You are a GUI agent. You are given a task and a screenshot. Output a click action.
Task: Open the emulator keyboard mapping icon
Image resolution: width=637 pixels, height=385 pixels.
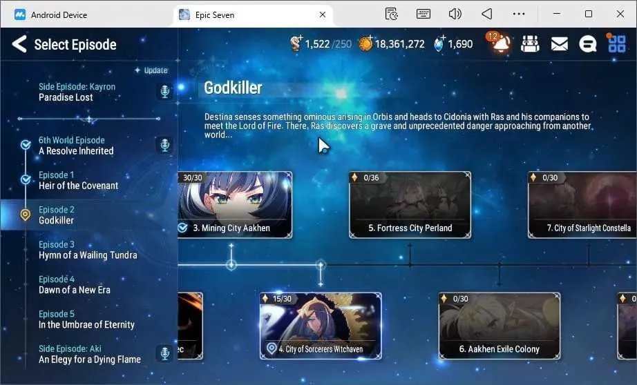(x=424, y=14)
